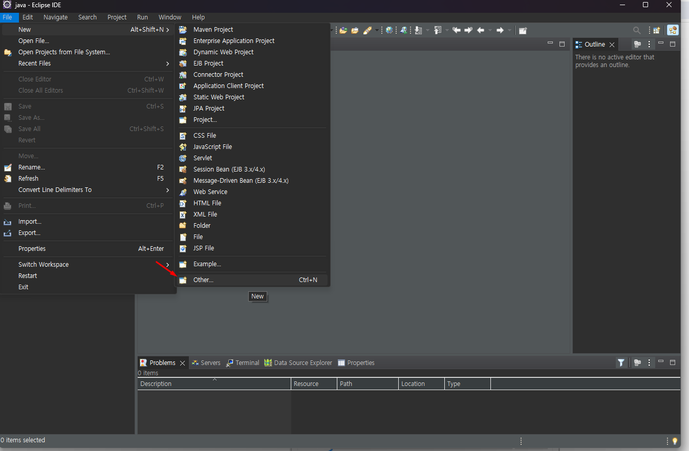
Task: Open the Navigate menu
Action: coord(55,17)
